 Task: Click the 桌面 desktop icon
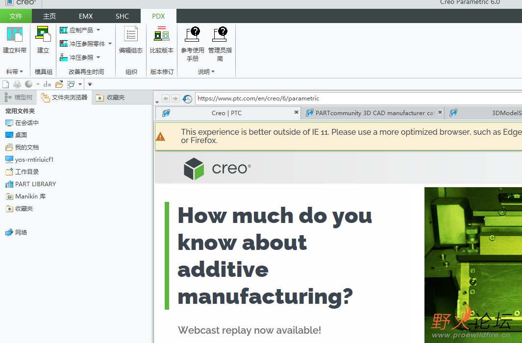[x=9, y=135]
